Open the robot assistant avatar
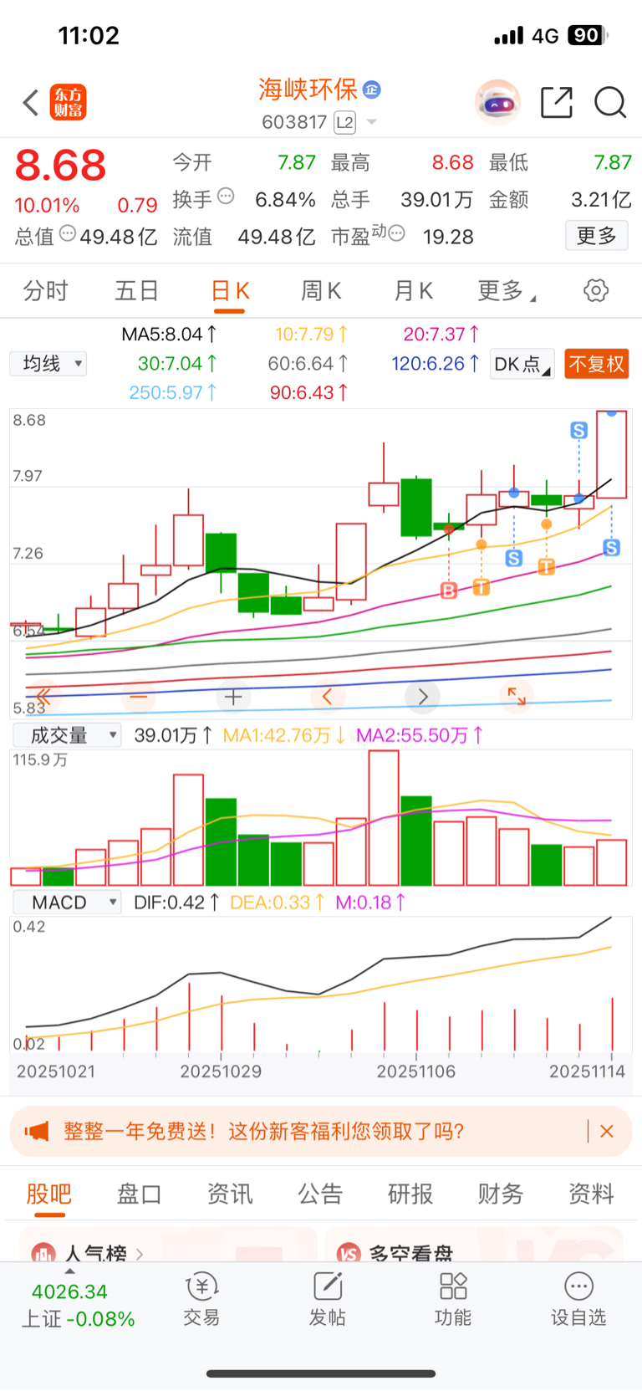This screenshot has width=642, height=1391. [x=497, y=103]
